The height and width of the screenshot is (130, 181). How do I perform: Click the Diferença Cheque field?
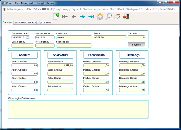coord(132,74)
